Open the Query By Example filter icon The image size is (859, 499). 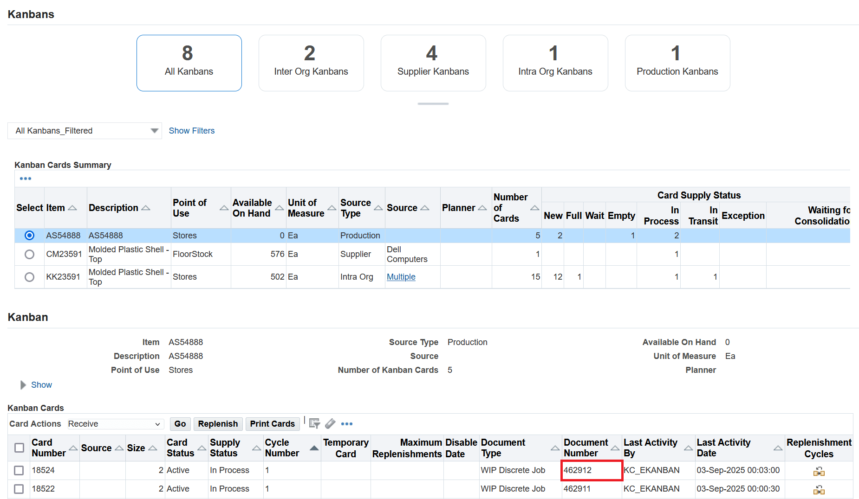tap(315, 423)
